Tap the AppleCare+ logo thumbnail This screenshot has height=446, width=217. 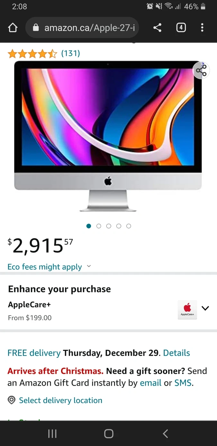point(187,310)
